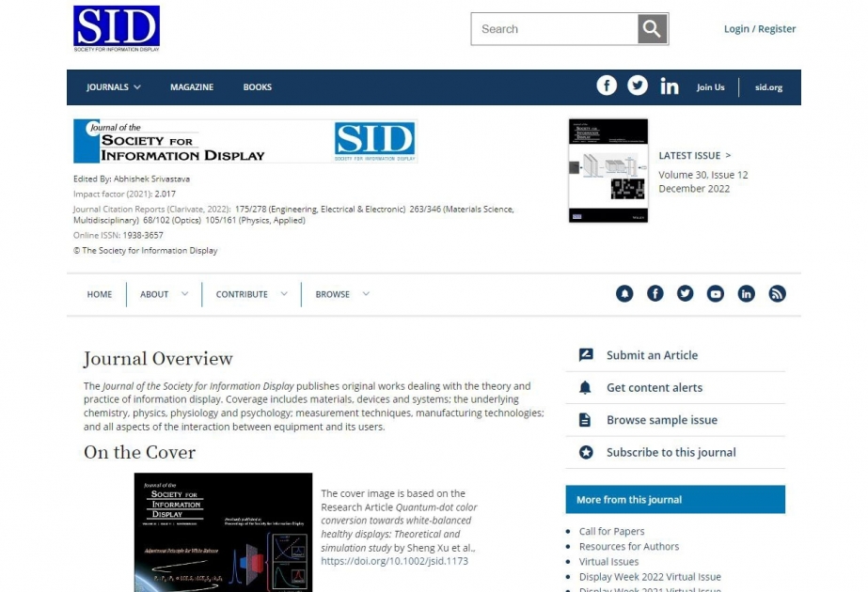Screen dimensions: 868x592
Task: Open the Virtual Issues link
Action: (x=609, y=562)
